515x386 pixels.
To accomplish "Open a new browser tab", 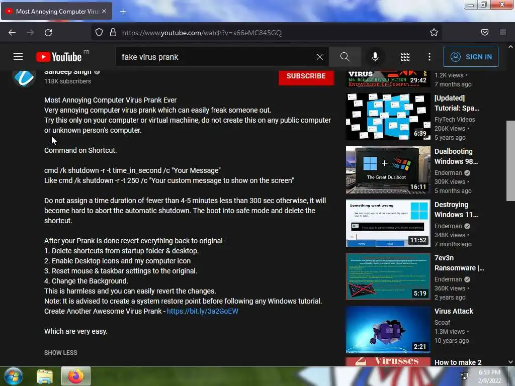I will tap(123, 12).
